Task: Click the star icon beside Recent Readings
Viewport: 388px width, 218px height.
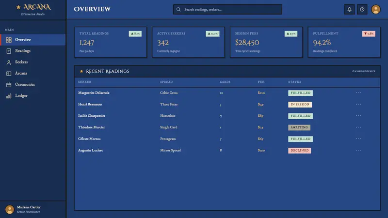Action: point(81,71)
